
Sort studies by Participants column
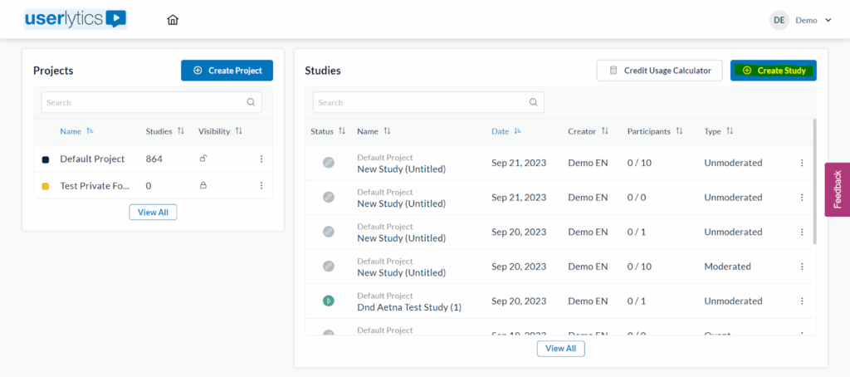pos(654,131)
